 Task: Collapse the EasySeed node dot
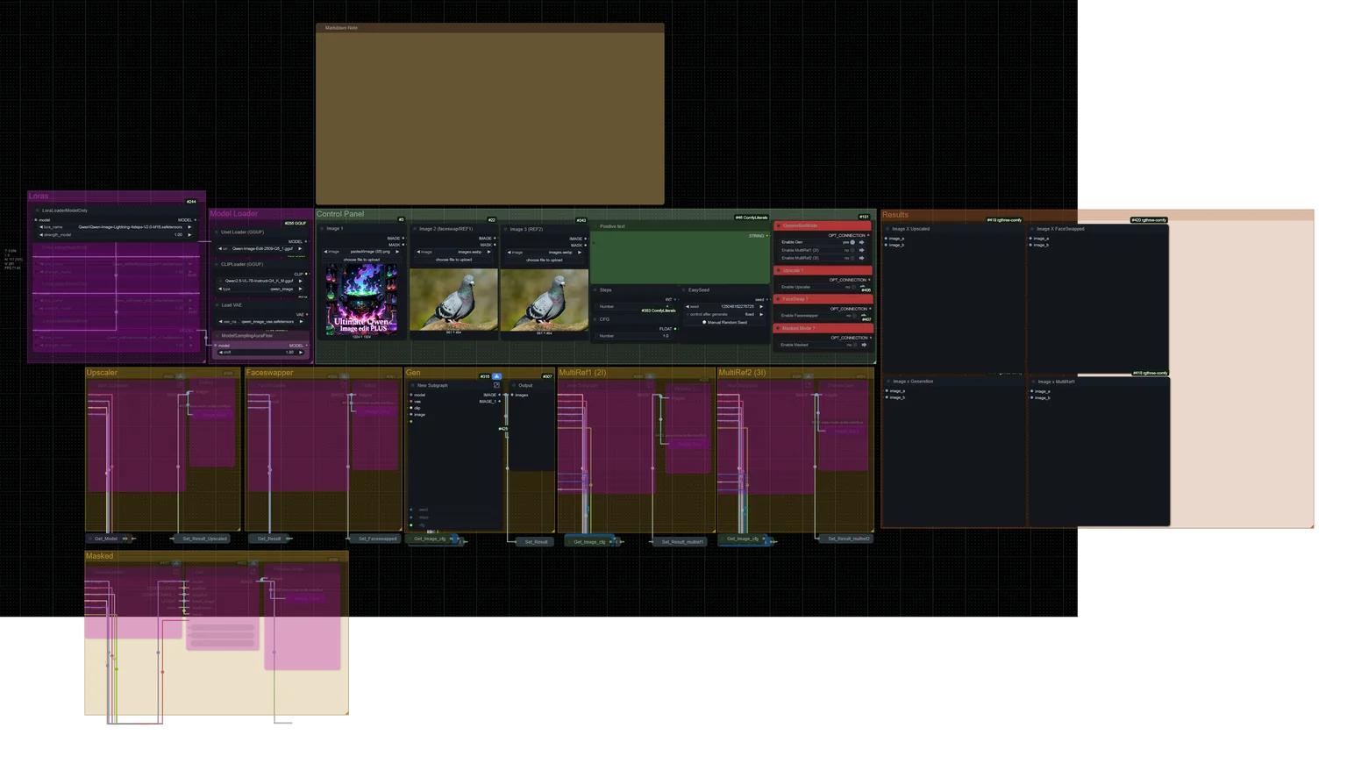(683, 290)
